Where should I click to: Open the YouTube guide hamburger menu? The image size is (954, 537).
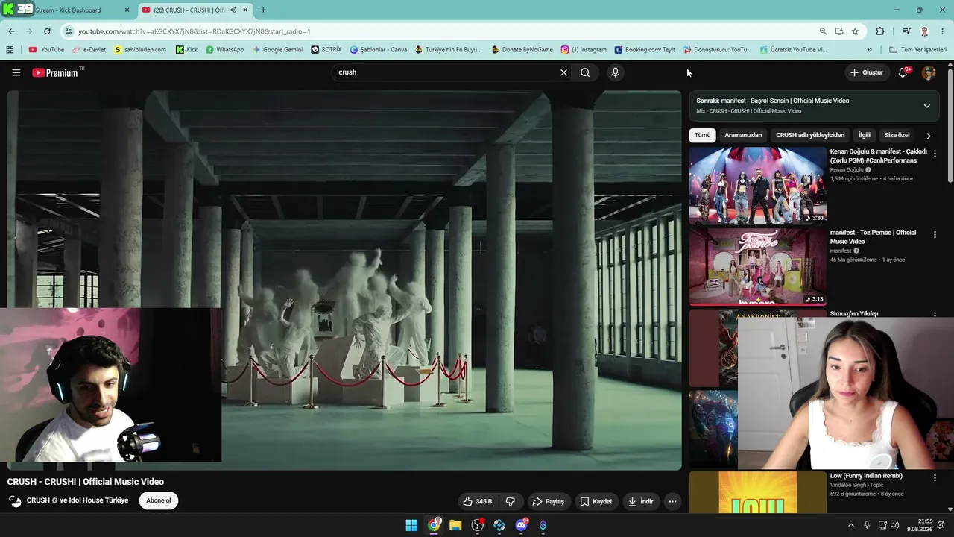pos(16,72)
